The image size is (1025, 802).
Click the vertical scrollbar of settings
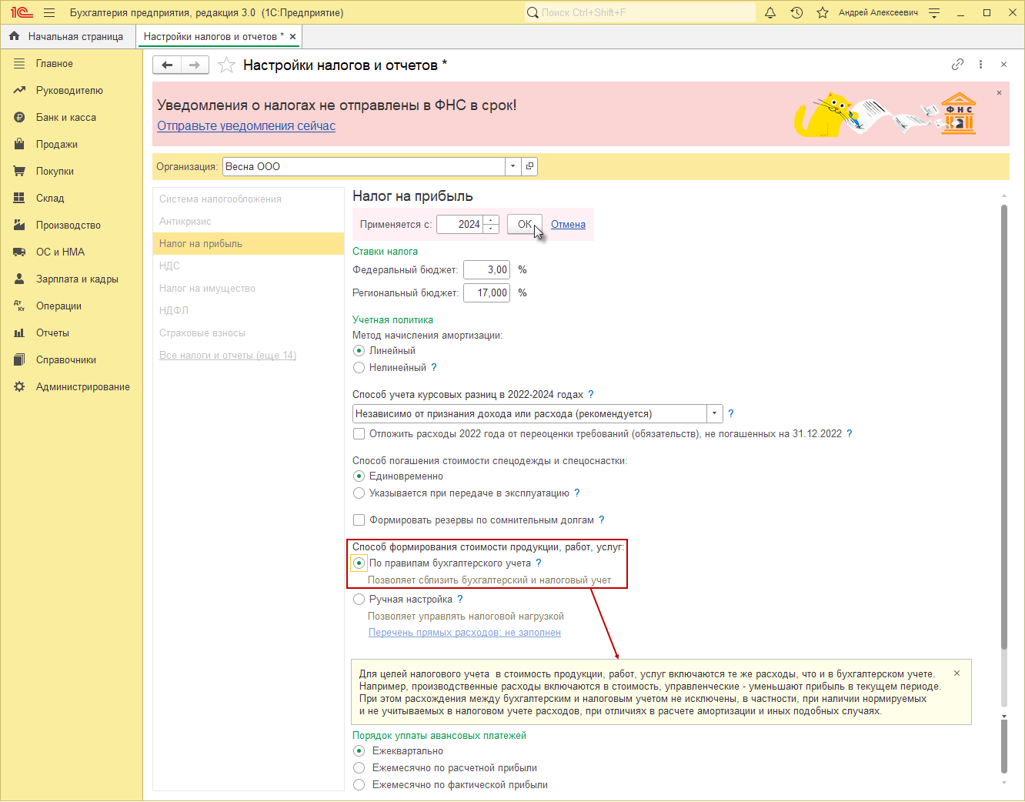coord(1003,427)
